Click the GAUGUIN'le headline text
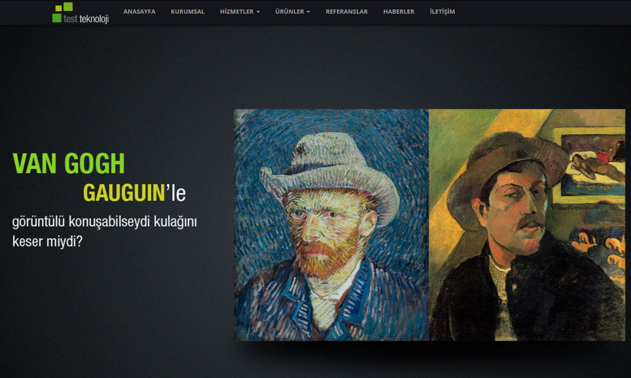 [134, 193]
